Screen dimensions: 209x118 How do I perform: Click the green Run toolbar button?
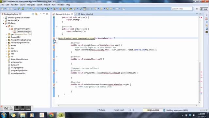[48, 9]
